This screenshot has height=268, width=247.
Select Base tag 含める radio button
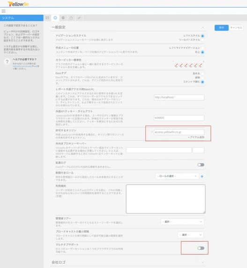coord(202,74)
